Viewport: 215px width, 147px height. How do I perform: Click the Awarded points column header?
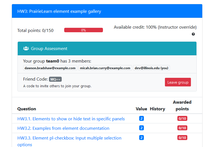click(182, 105)
